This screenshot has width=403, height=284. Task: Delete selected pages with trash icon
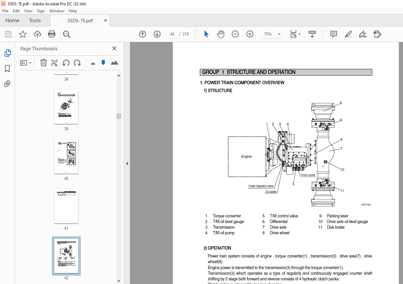pyautogui.click(x=43, y=63)
